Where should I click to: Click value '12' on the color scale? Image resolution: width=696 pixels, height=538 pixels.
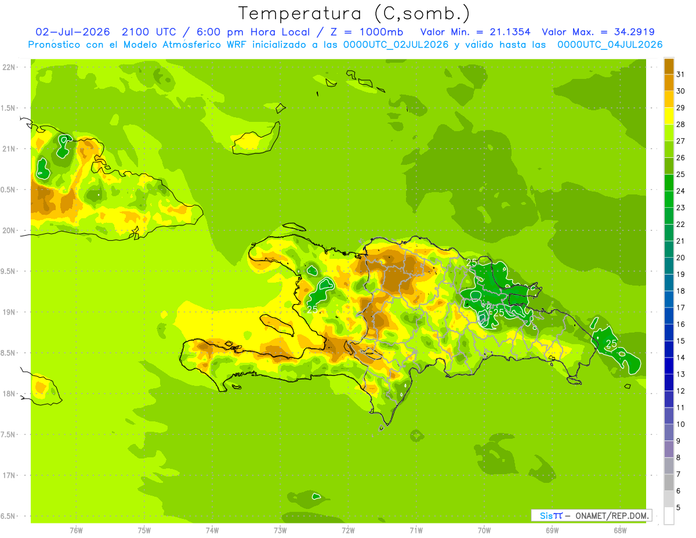tap(681, 391)
